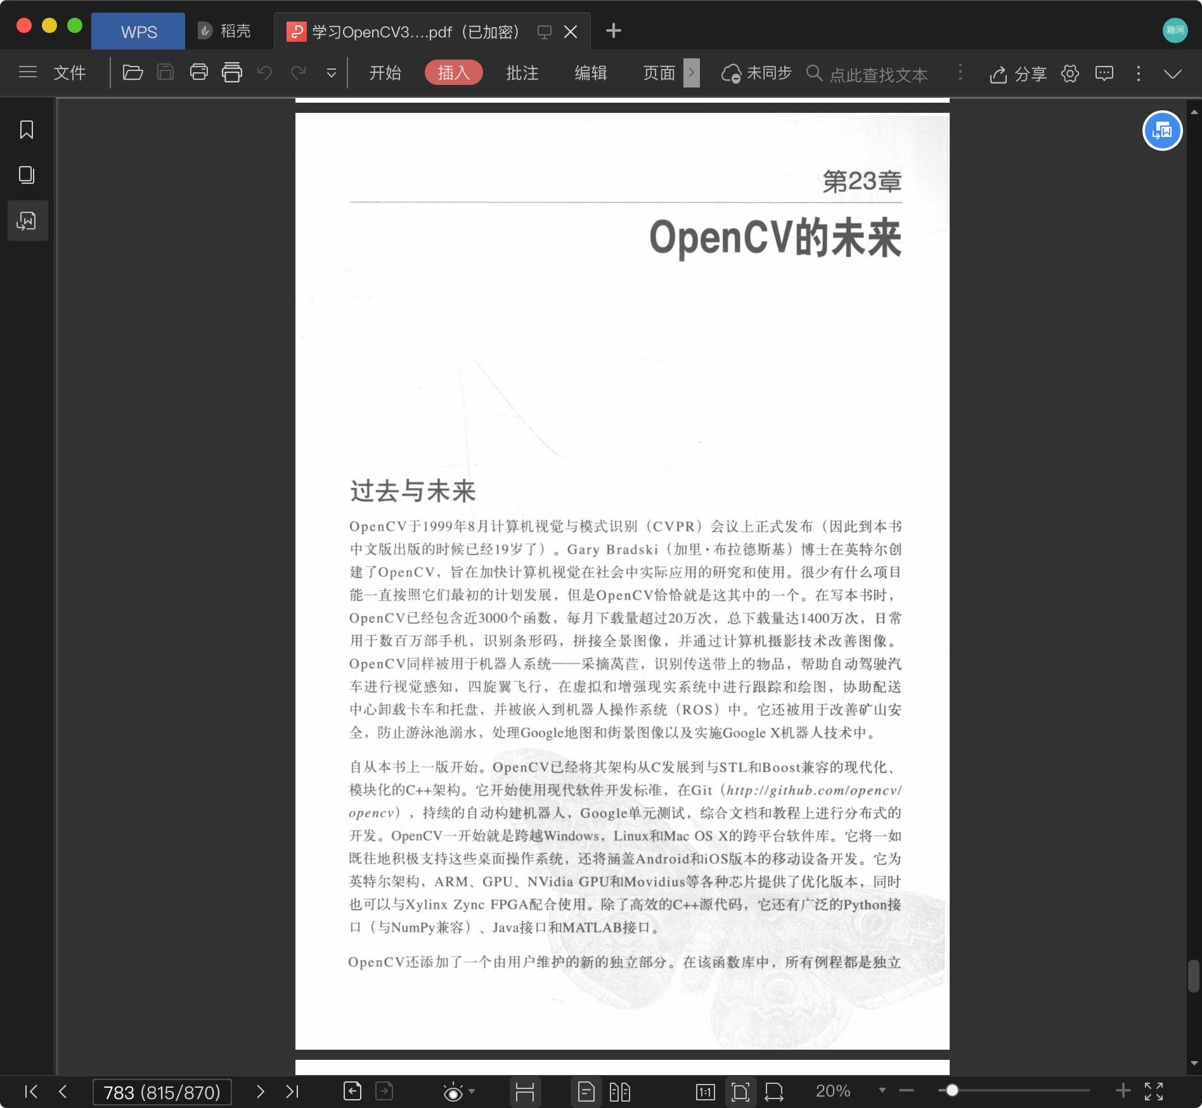Switch to the 稻壳 tab
The height and width of the screenshot is (1108, 1202).
pos(224,31)
